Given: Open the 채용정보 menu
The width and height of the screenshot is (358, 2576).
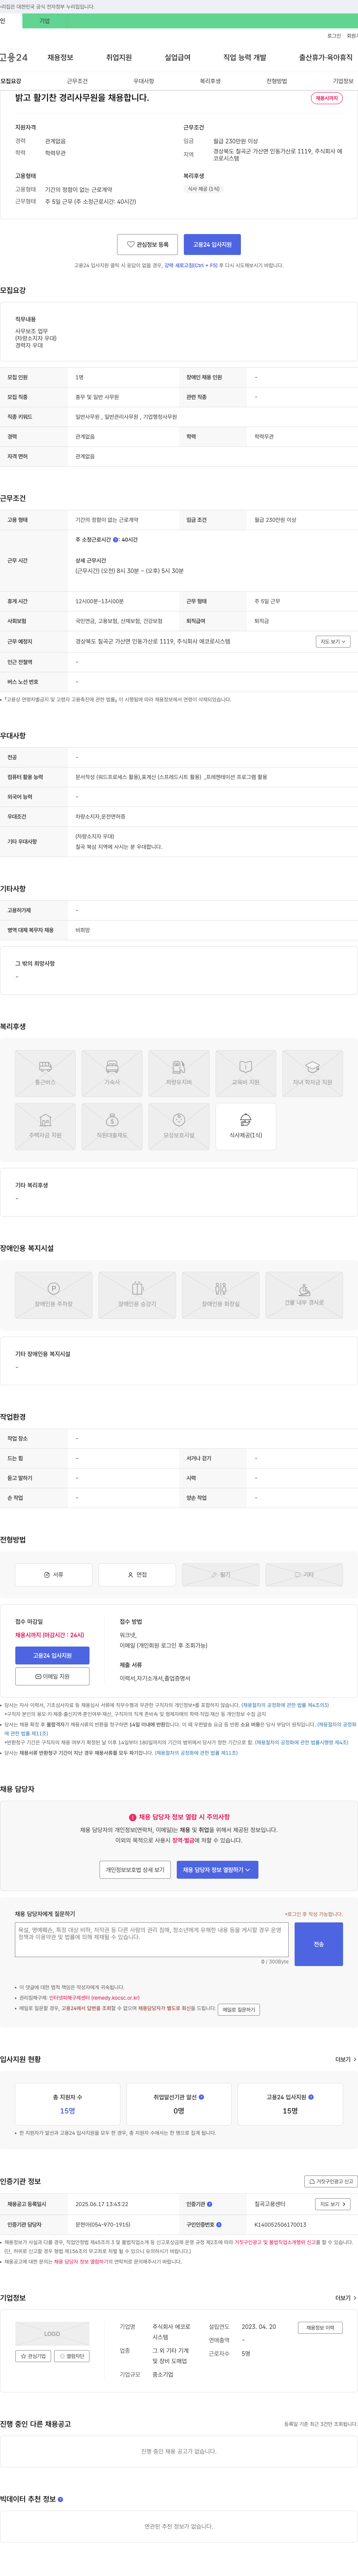Looking at the screenshot, I should (60, 58).
